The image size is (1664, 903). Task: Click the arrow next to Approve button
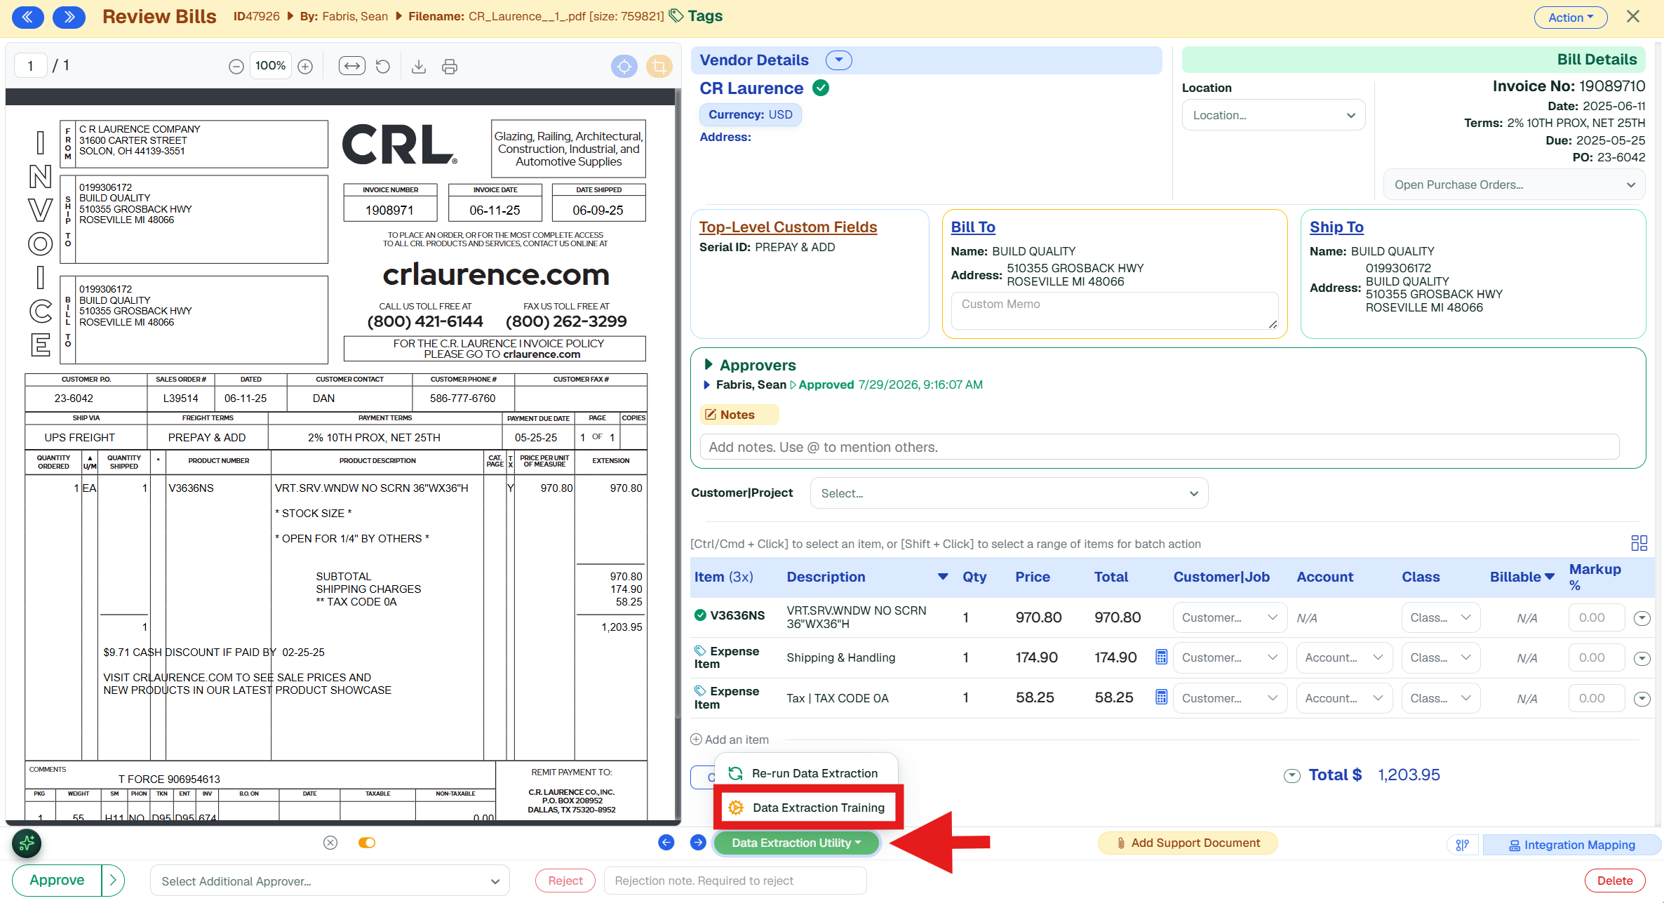[113, 880]
